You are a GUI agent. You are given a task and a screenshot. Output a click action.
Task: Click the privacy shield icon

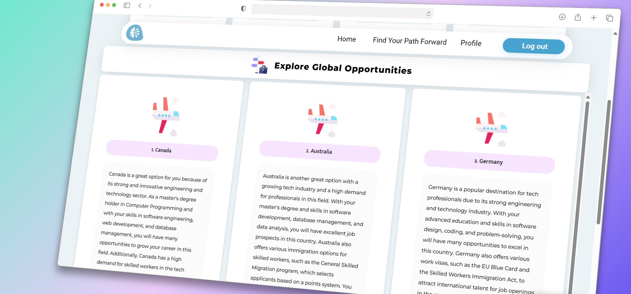tap(243, 9)
